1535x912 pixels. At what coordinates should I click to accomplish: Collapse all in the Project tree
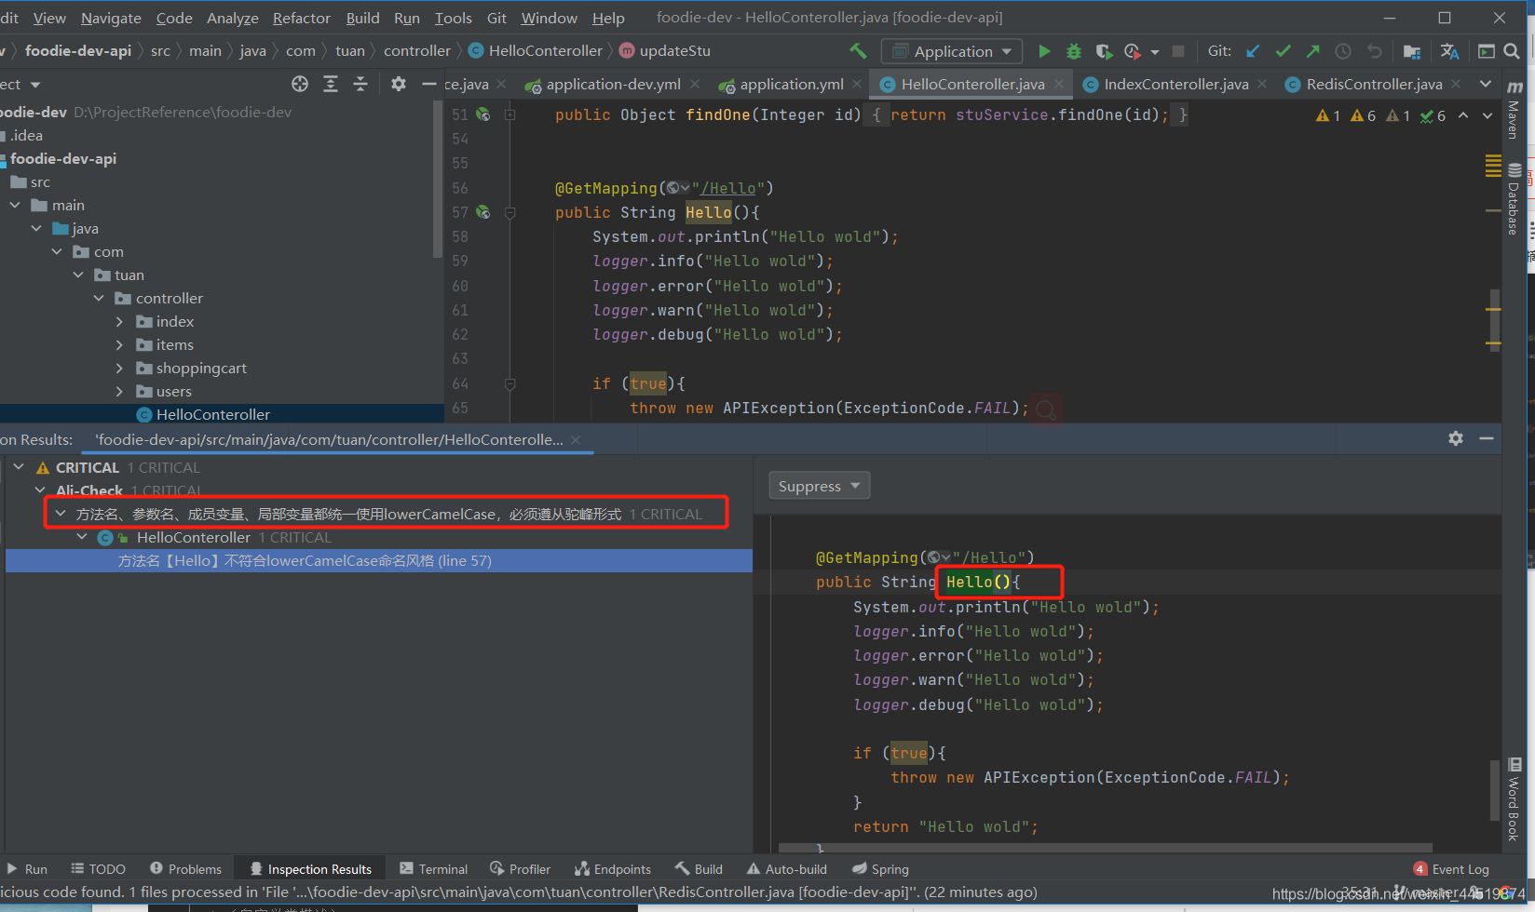click(x=360, y=85)
